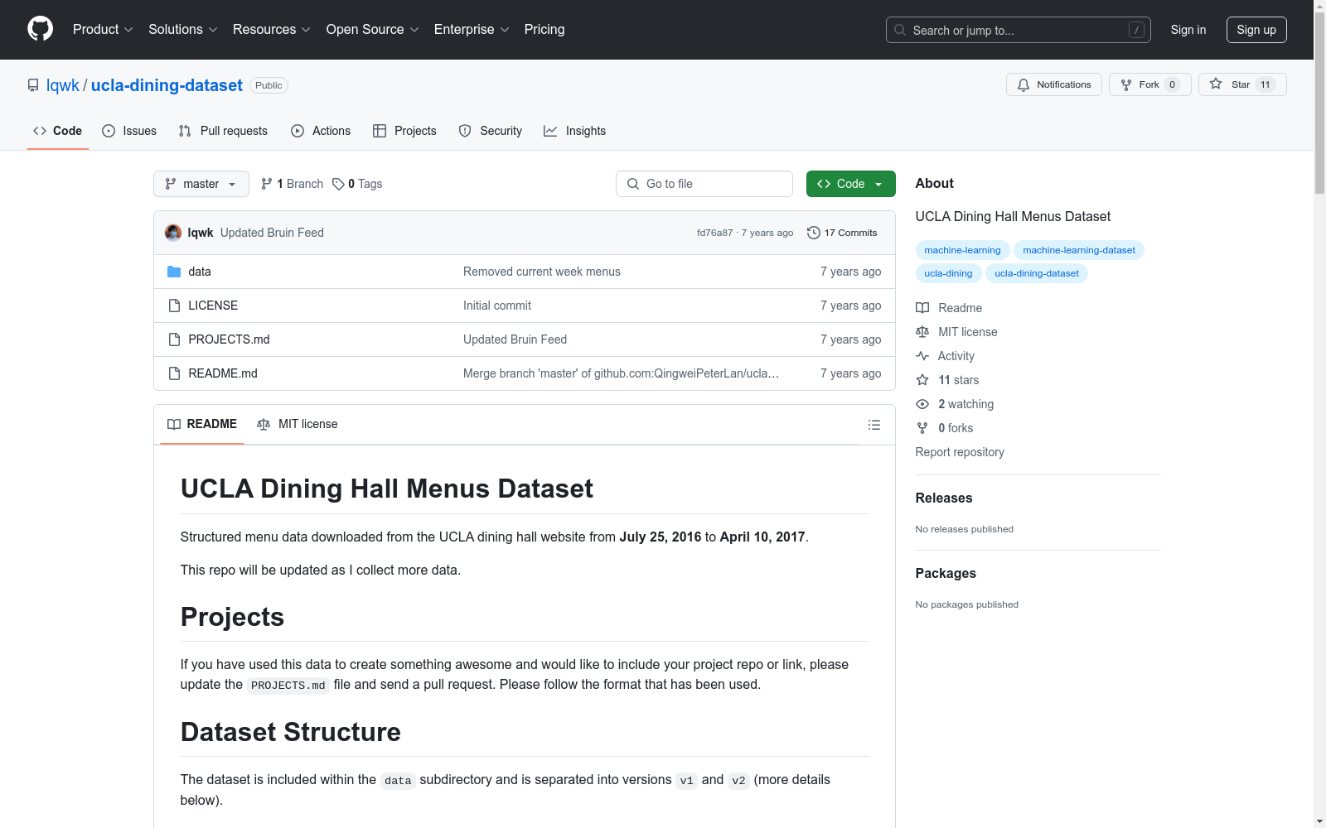Select the MIT license tab in file viewer
1326x828 pixels.
[298, 424]
